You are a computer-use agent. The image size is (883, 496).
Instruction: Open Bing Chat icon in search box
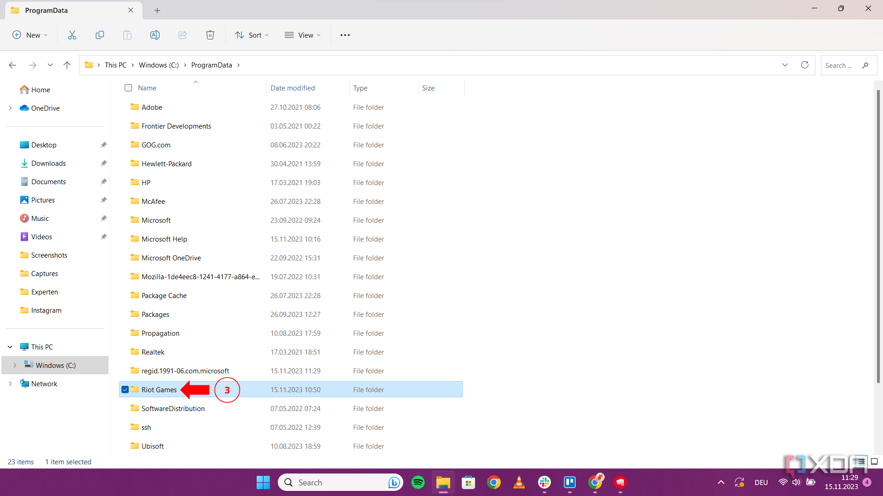click(x=394, y=482)
